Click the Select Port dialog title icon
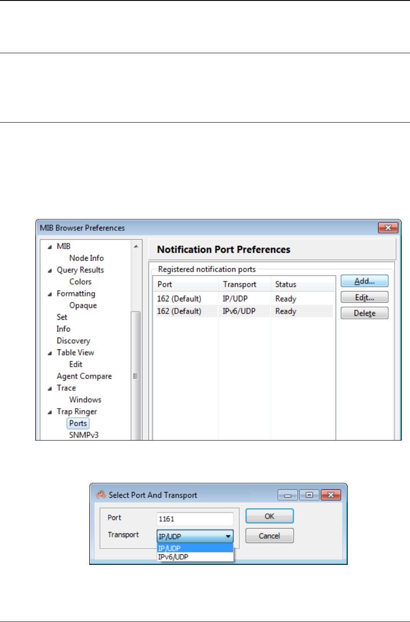The image size is (410, 622). tap(101, 495)
